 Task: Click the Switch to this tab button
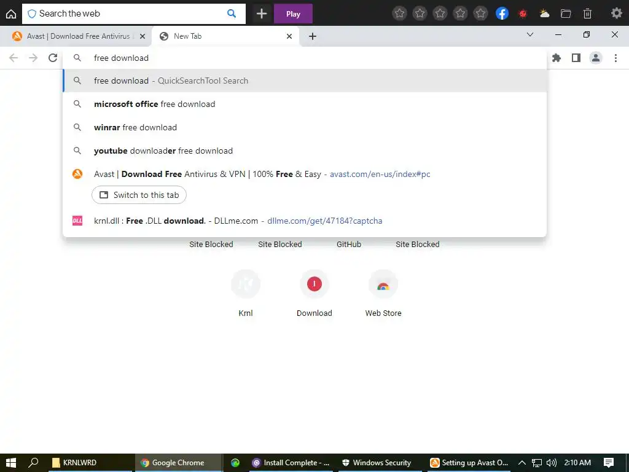[x=139, y=195]
